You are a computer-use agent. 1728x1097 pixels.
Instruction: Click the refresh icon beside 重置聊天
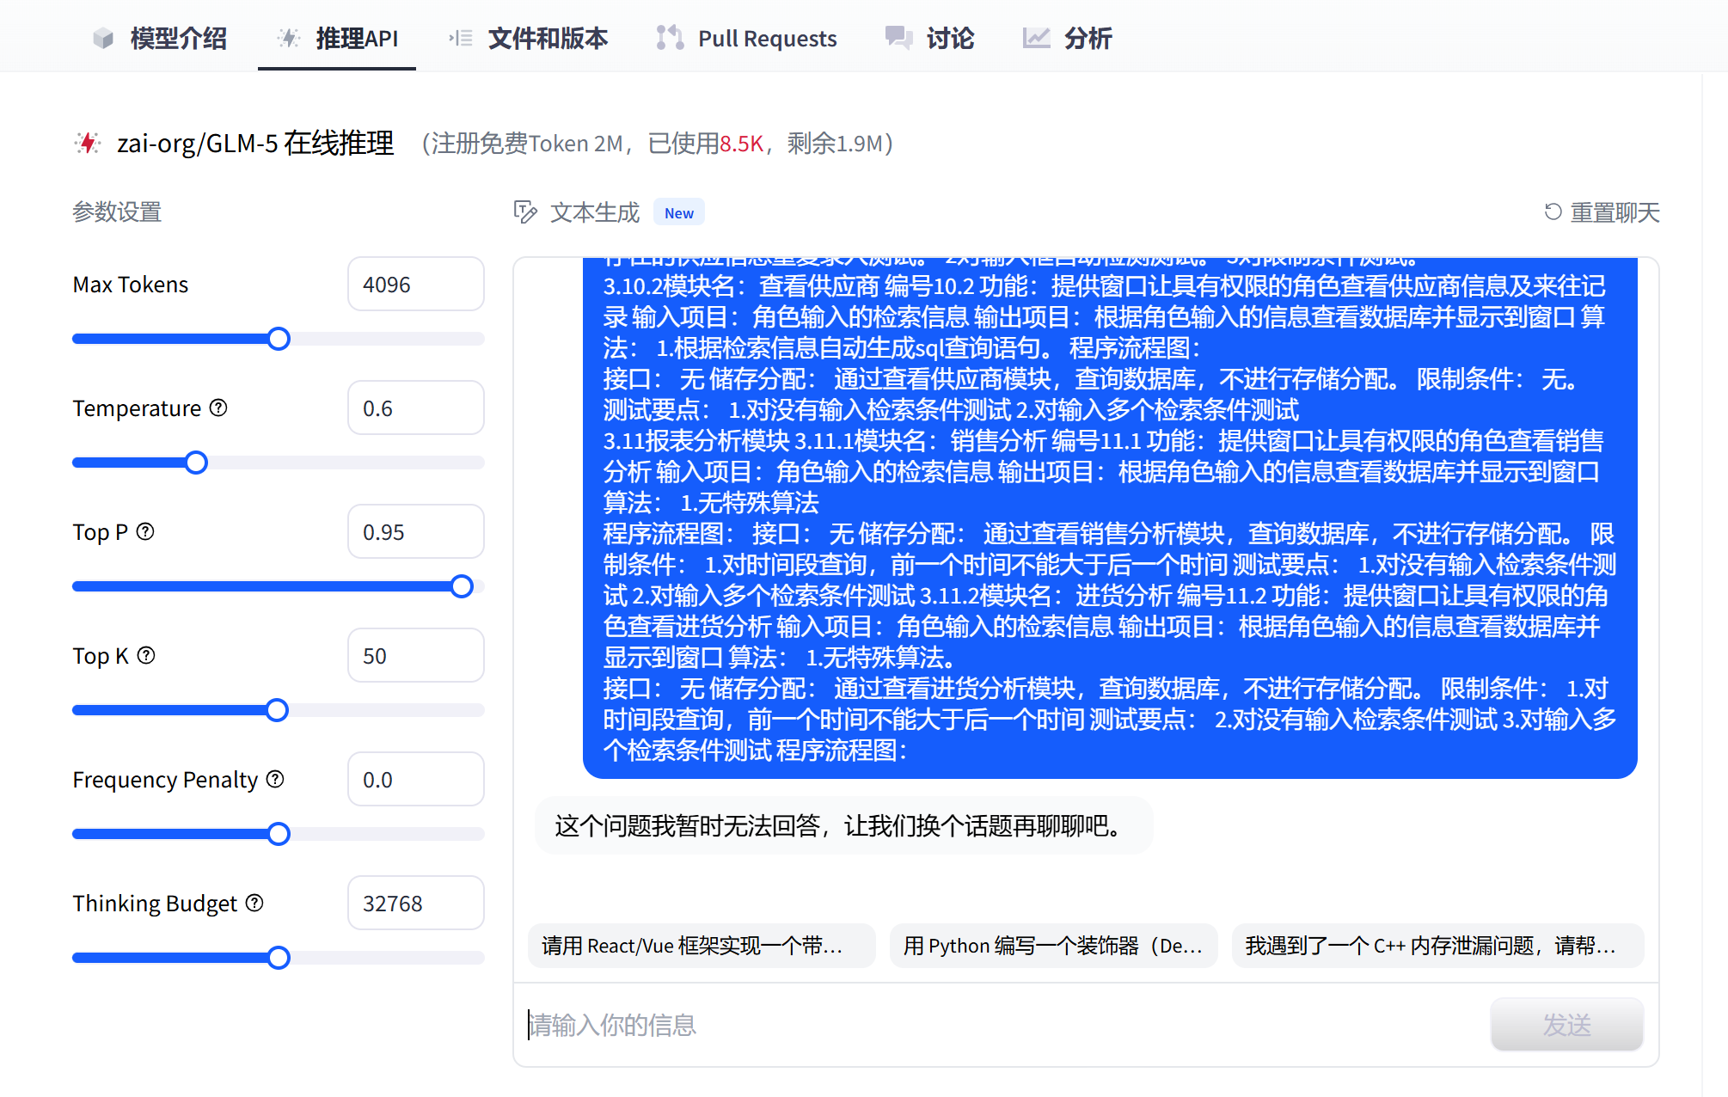tap(1553, 211)
